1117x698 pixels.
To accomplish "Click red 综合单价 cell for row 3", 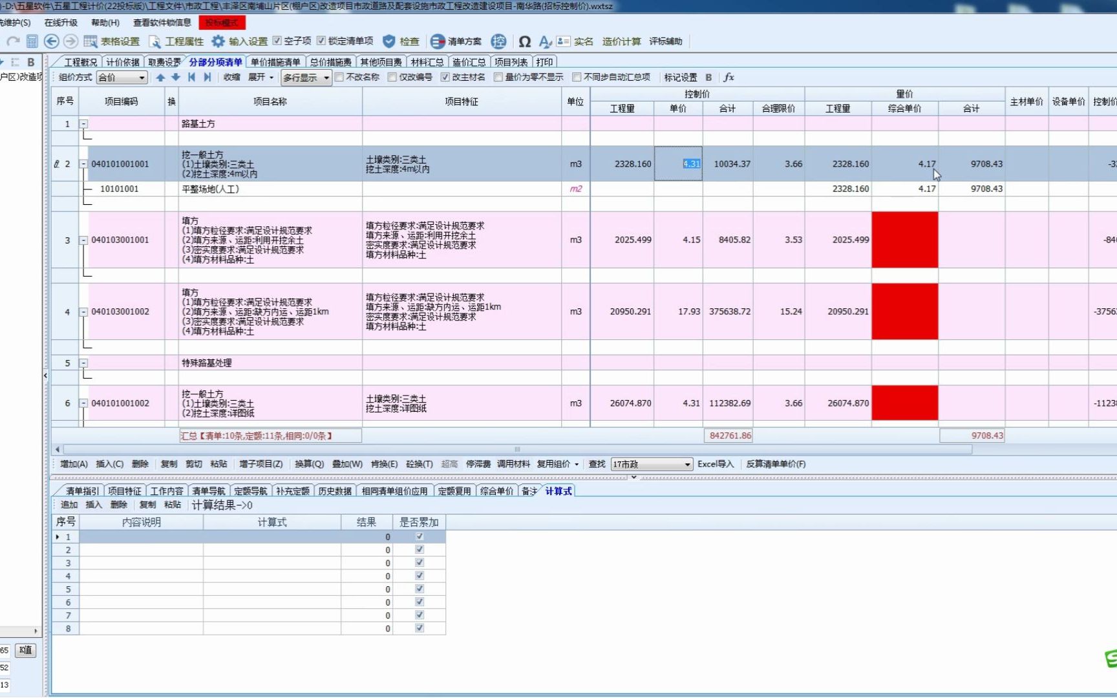I will pyautogui.click(x=905, y=240).
